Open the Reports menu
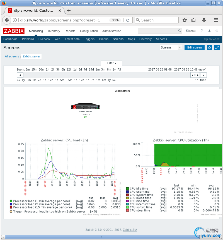The width and height of the screenshot is (223, 240). 70,31
